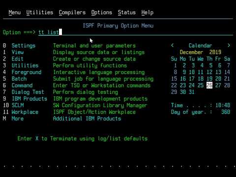Screen dimensions: 236x177
Task: Click the December month label
Action: tap(191, 52)
